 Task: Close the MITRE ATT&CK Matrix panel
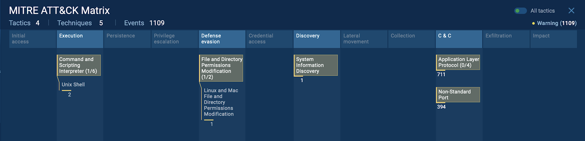click(x=571, y=11)
